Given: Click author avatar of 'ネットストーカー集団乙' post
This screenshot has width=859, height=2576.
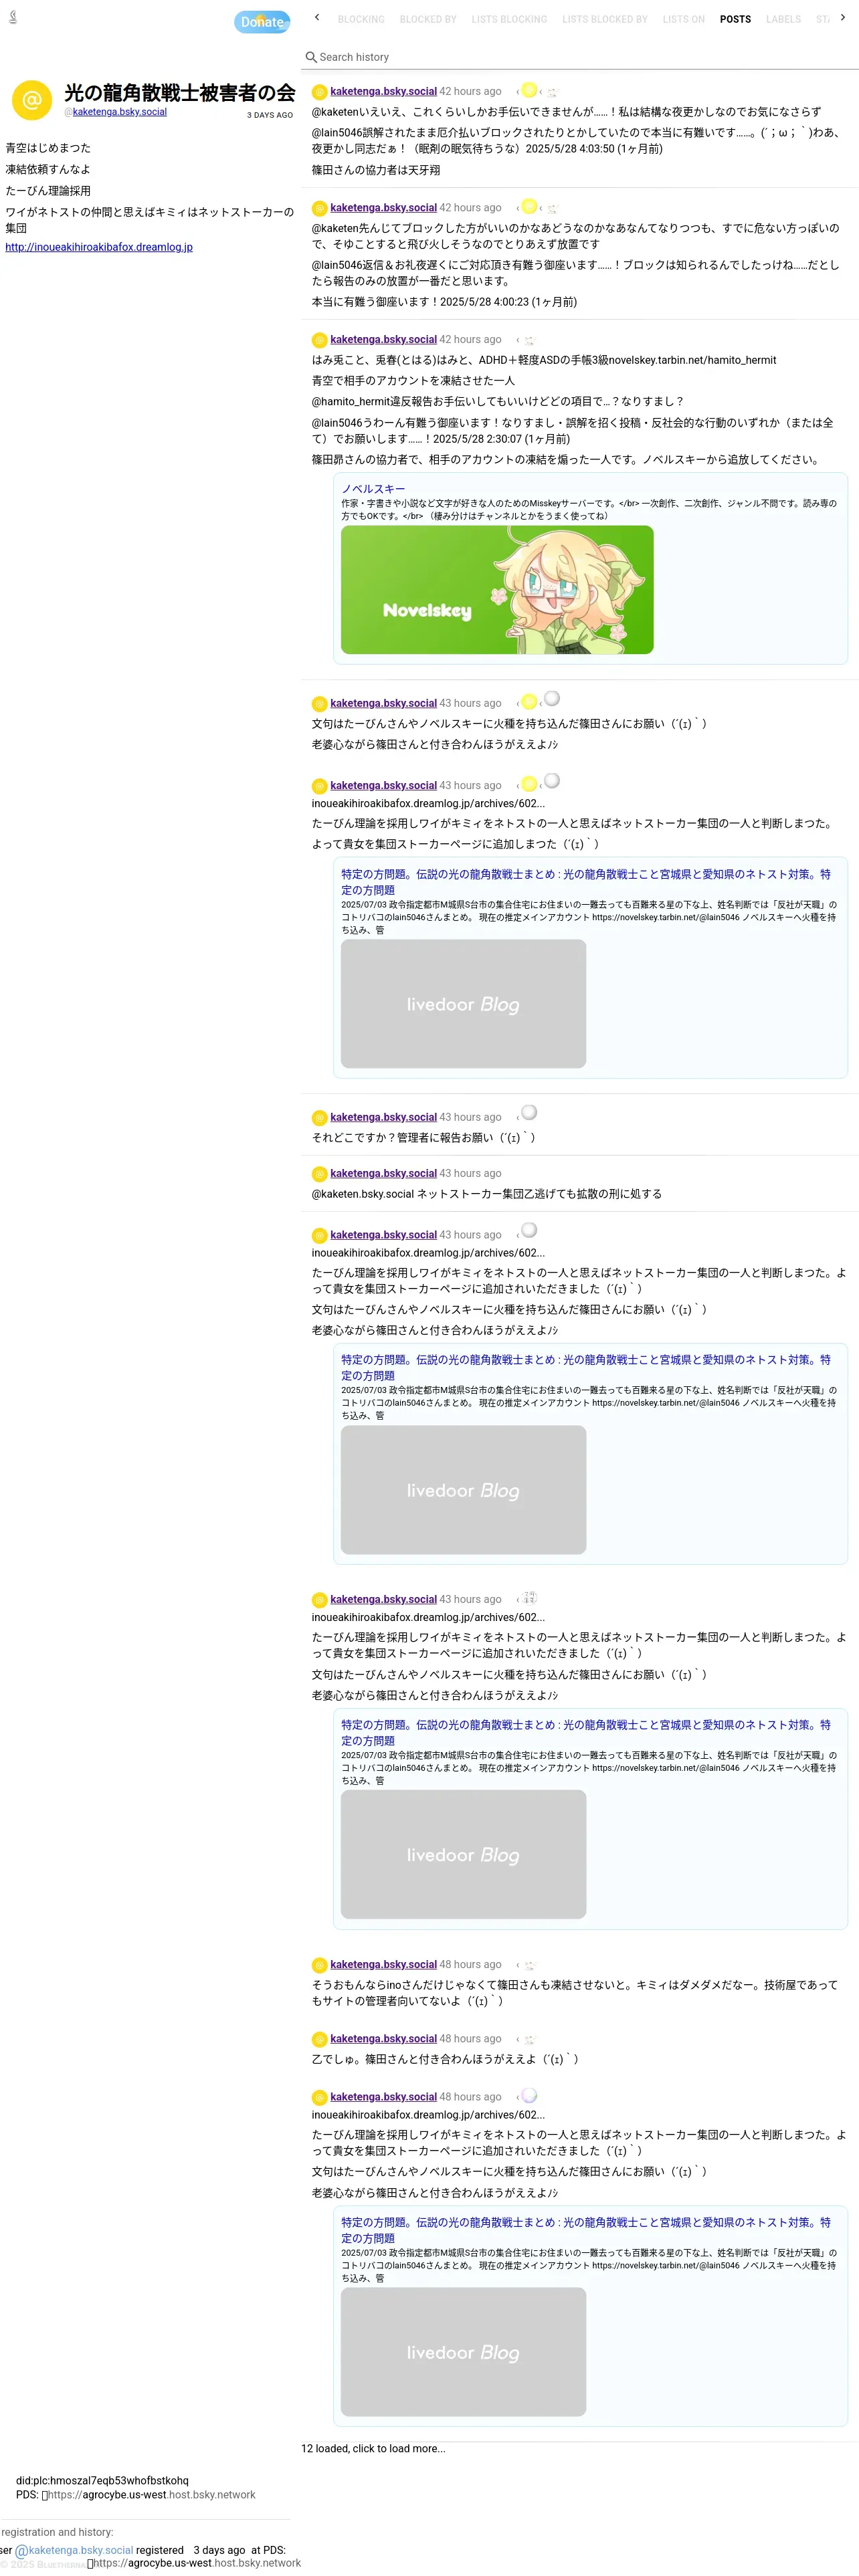Looking at the screenshot, I should [319, 1174].
